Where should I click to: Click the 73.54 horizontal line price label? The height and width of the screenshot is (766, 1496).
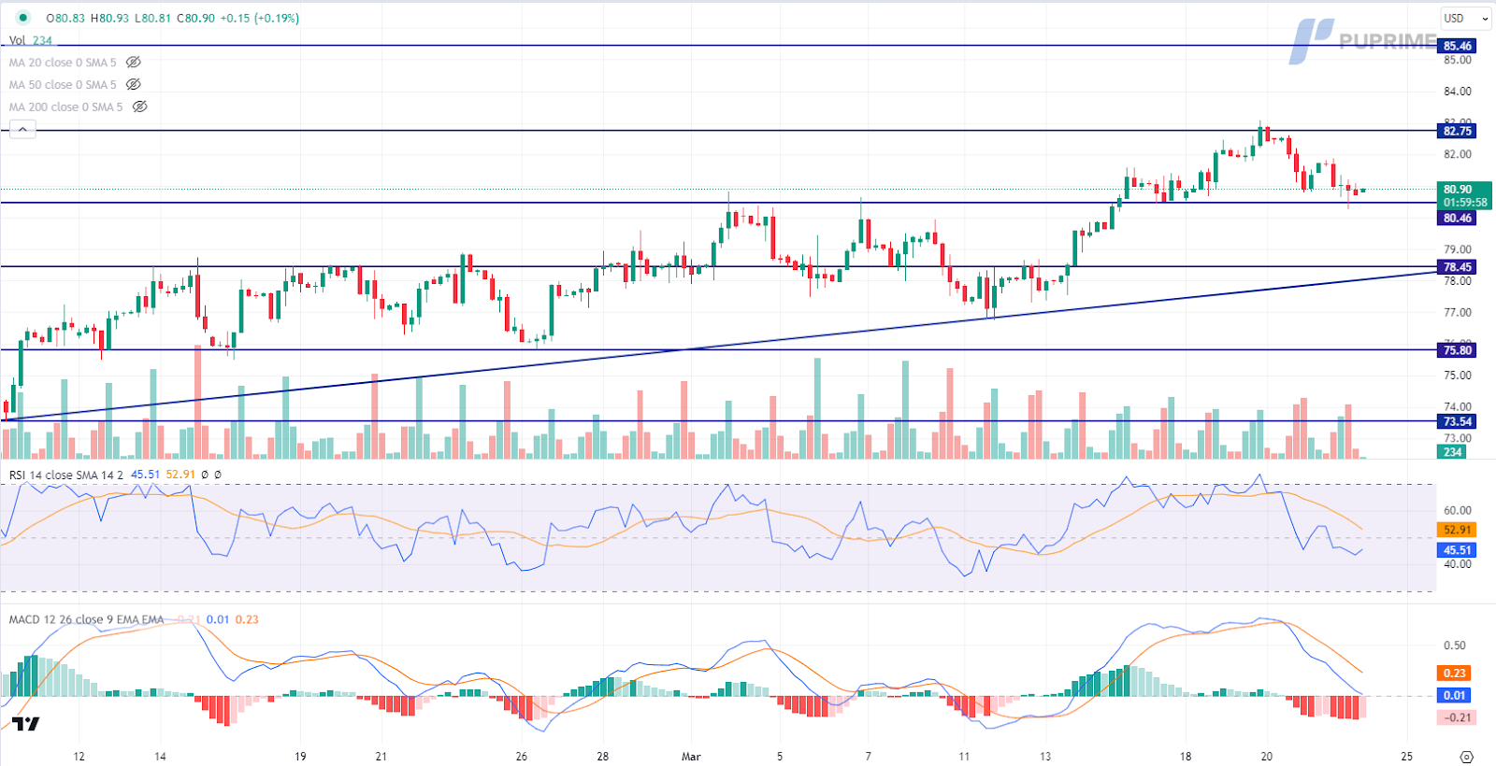1457,421
